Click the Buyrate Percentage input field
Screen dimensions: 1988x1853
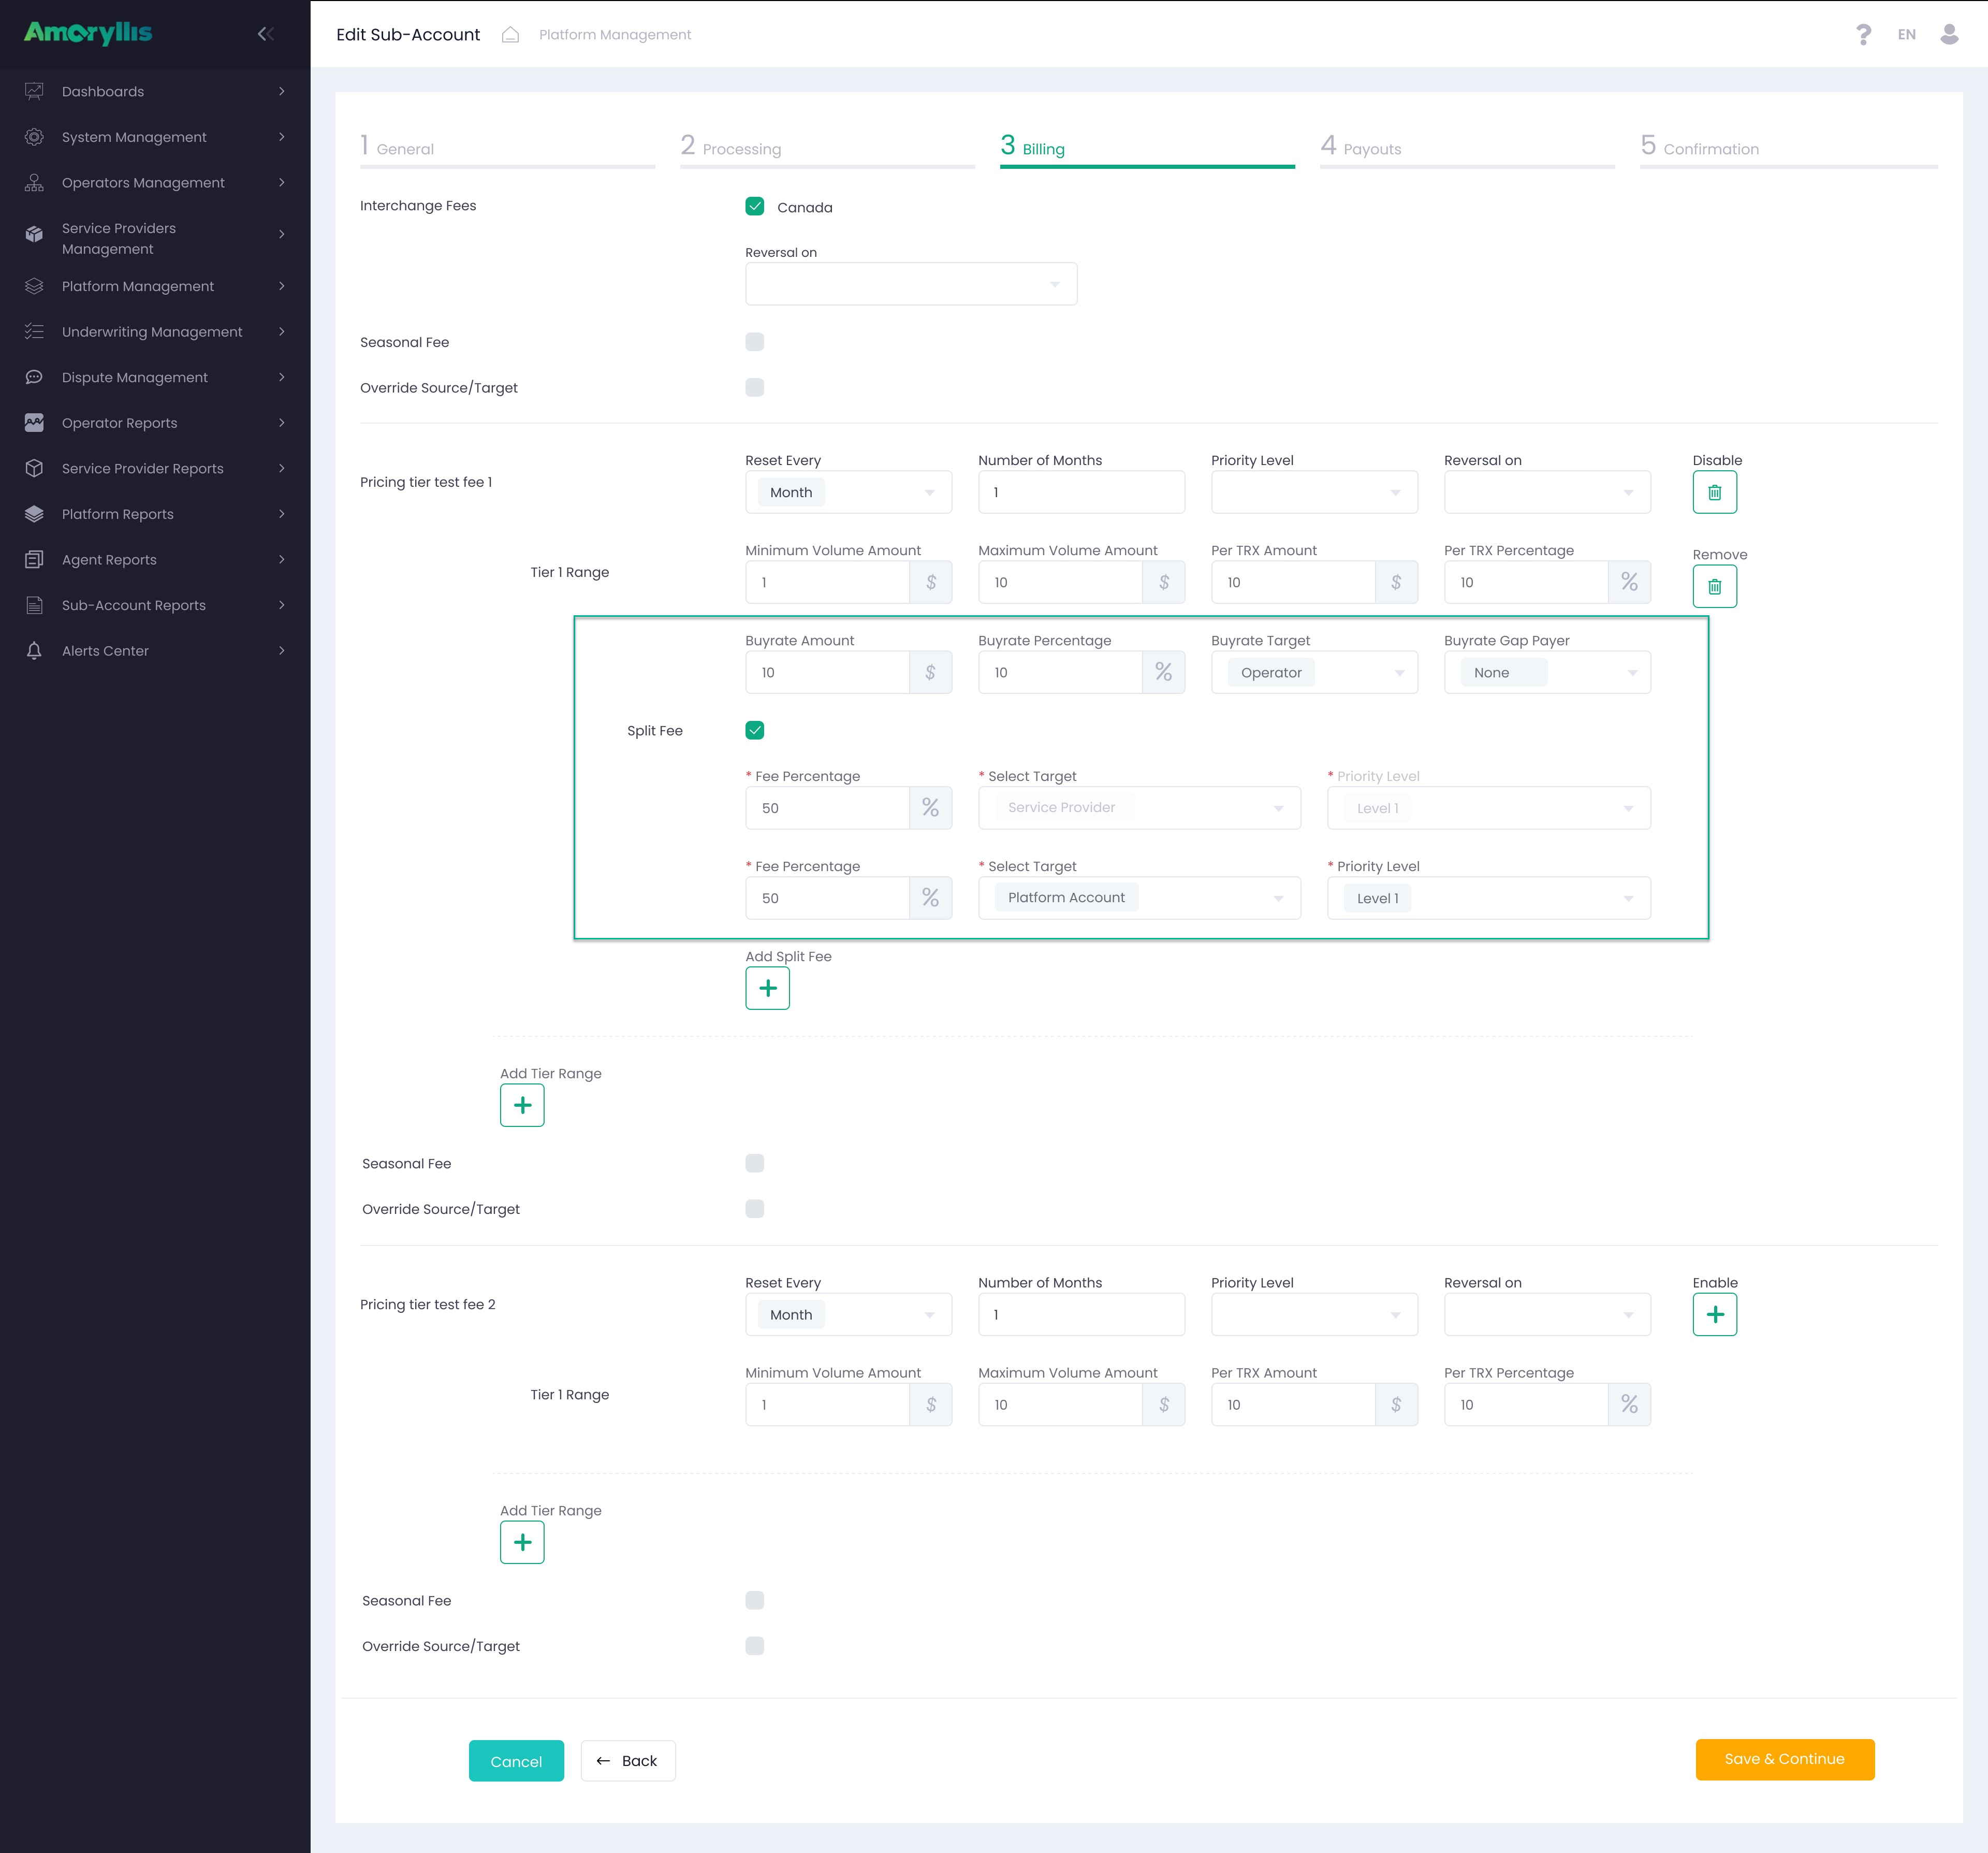(1060, 672)
